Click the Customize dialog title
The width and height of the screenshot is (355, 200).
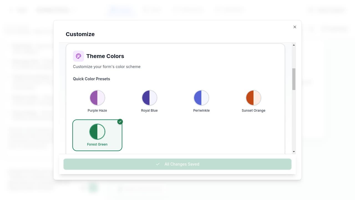tap(80, 34)
